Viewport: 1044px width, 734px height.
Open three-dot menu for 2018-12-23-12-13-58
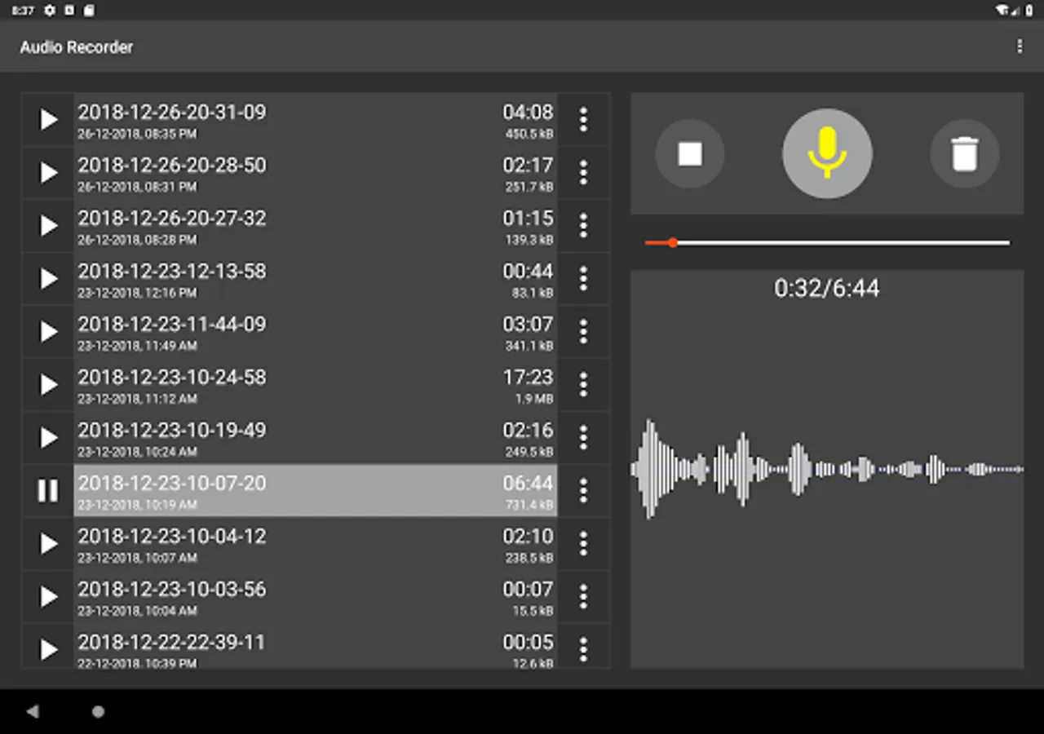583,279
